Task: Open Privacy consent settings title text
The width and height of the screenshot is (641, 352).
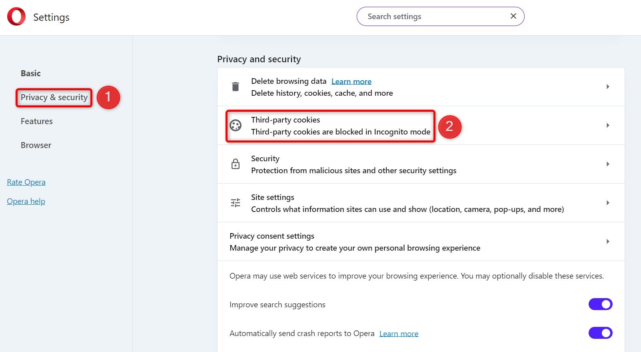Action: (272, 236)
